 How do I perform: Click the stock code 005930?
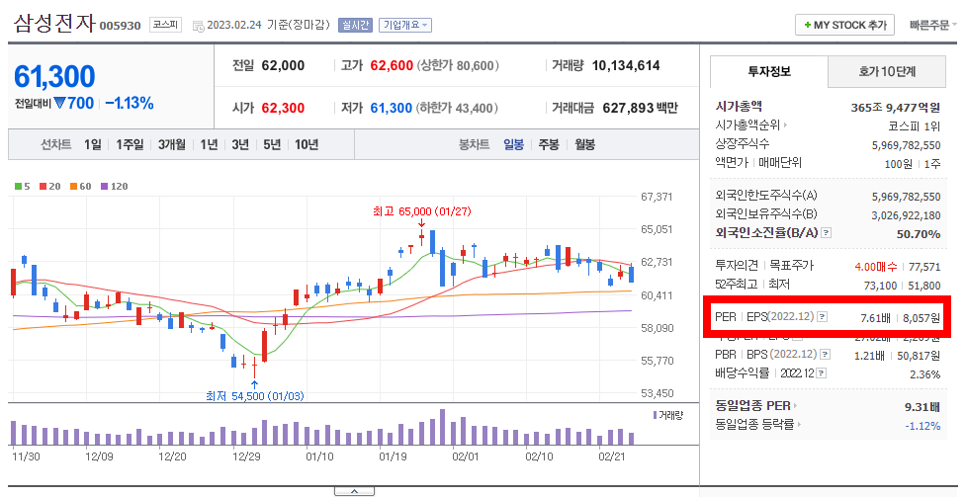[x=121, y=26]
